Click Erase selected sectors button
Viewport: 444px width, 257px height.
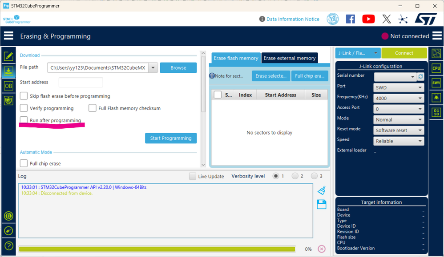[x=270, y=76]
